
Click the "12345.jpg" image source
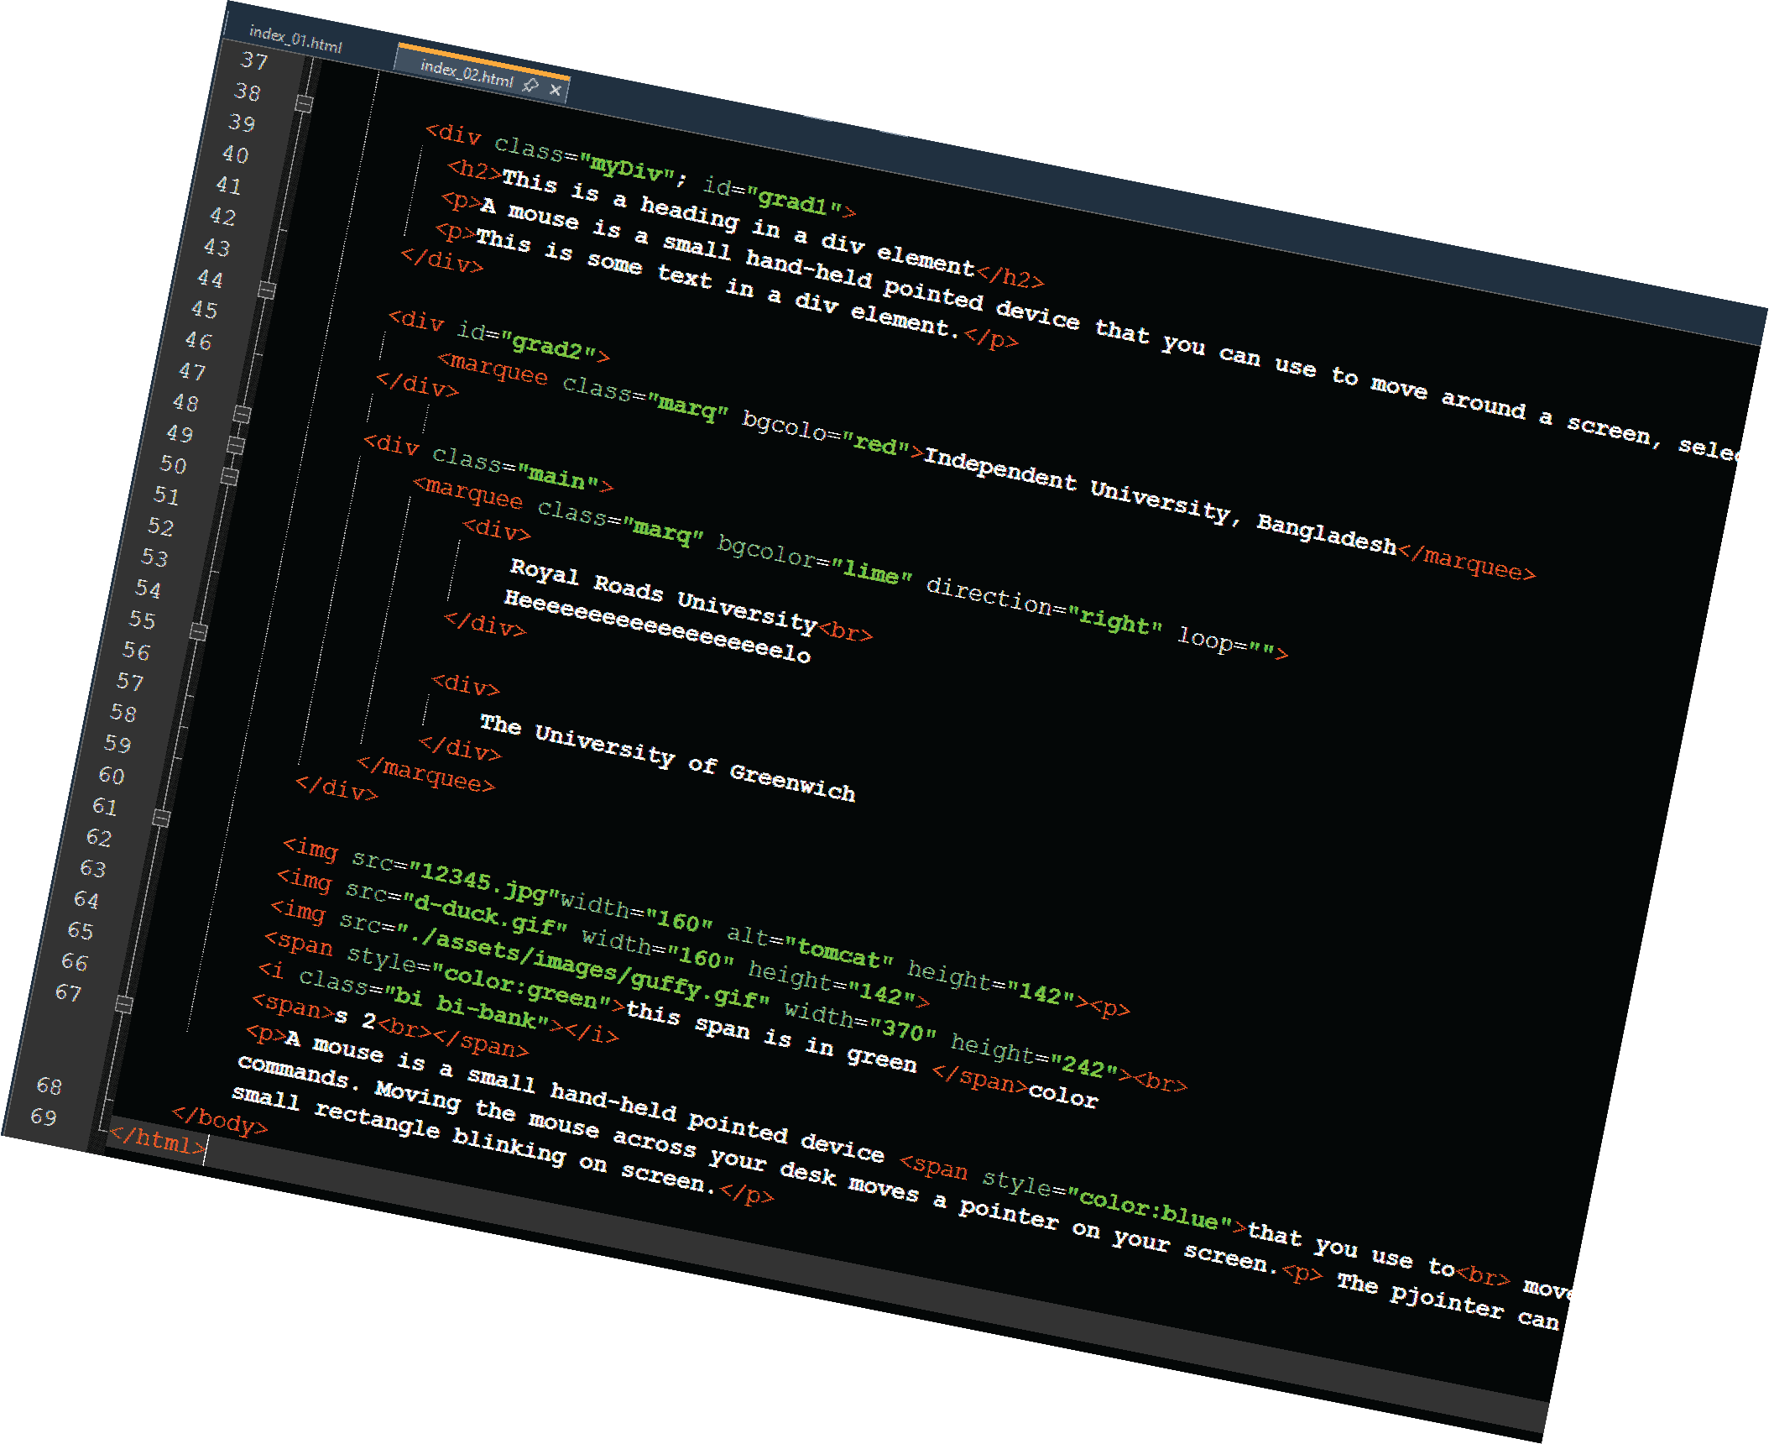(484, 882)
